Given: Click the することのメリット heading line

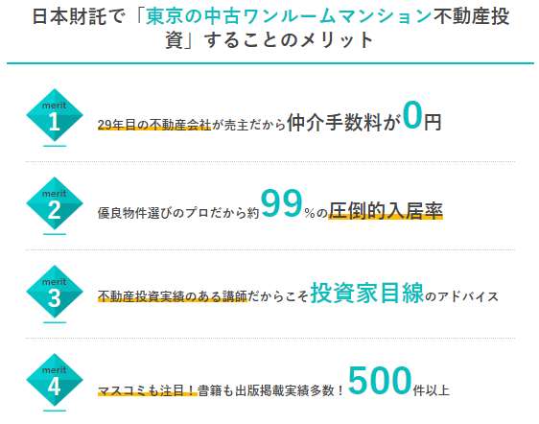Looking at the screenshot, I should pyautogui.click(x=289, y=40).
